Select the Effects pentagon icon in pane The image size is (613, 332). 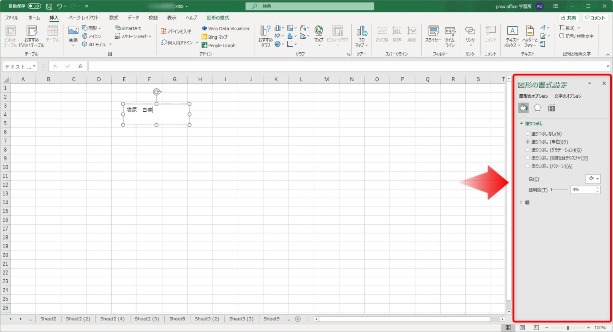pyautogui.click(x=538, y=108)
